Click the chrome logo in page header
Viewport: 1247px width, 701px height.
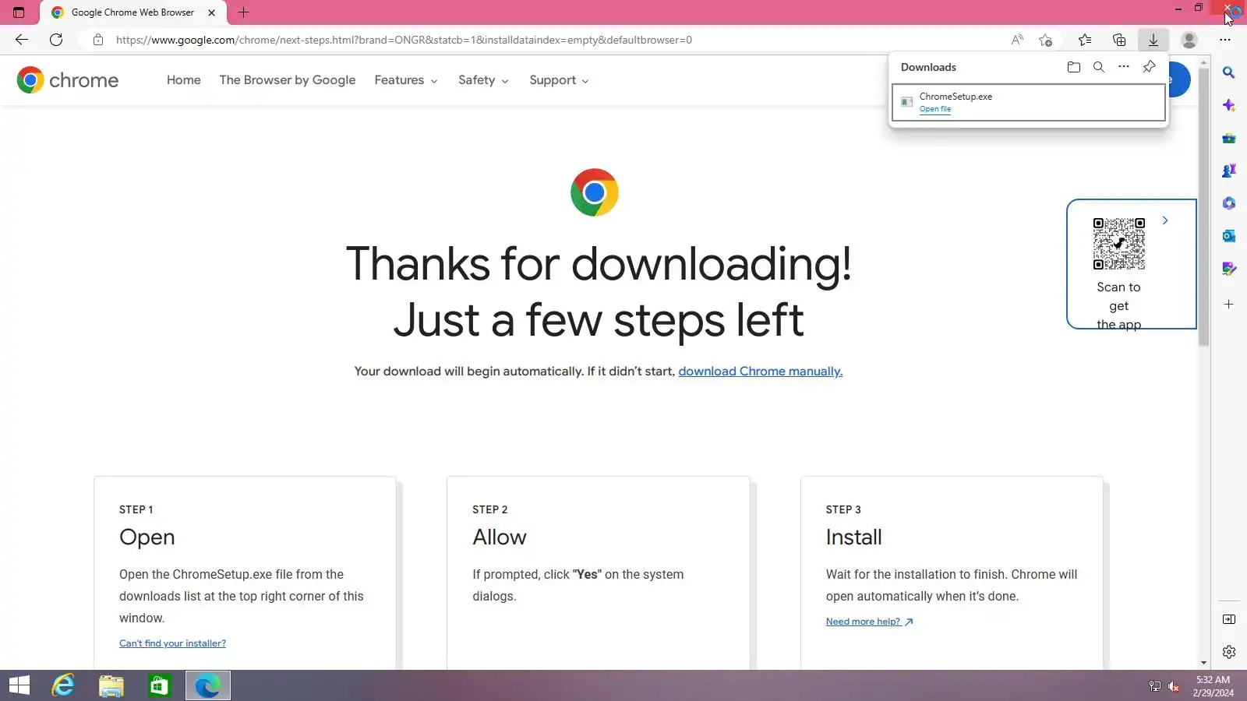(68, 80)
